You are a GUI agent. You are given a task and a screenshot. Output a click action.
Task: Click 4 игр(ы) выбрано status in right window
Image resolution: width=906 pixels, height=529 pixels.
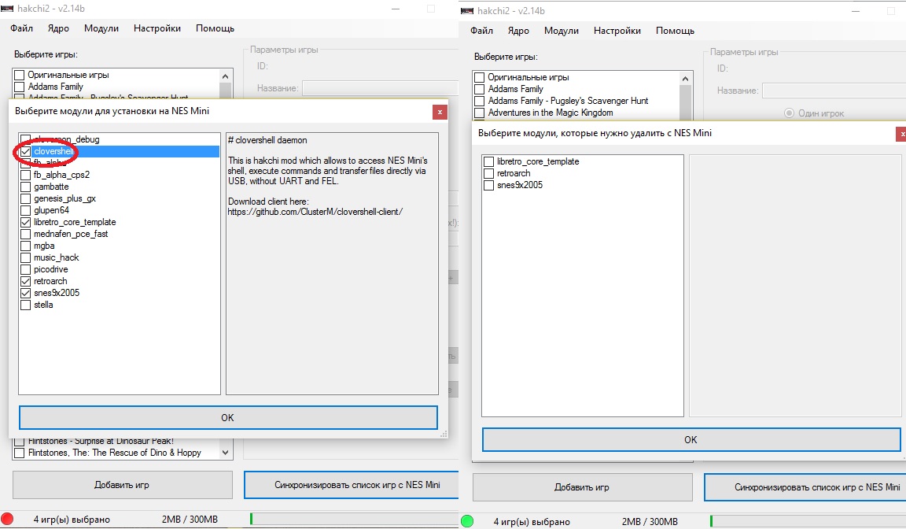(532, 521)
